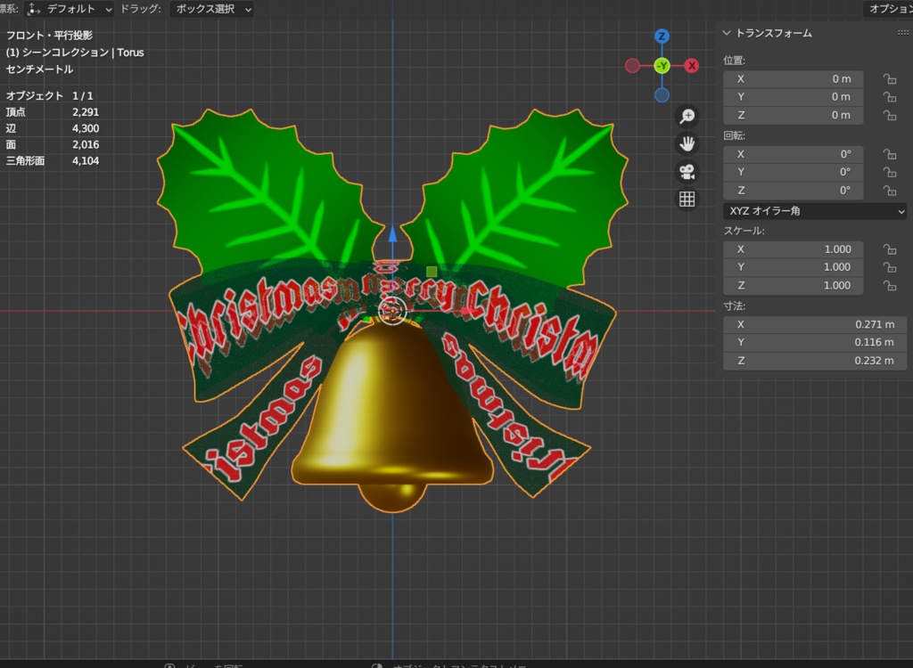Switch perspective/orthographic grid icon
913x668 pixels.
687,200
